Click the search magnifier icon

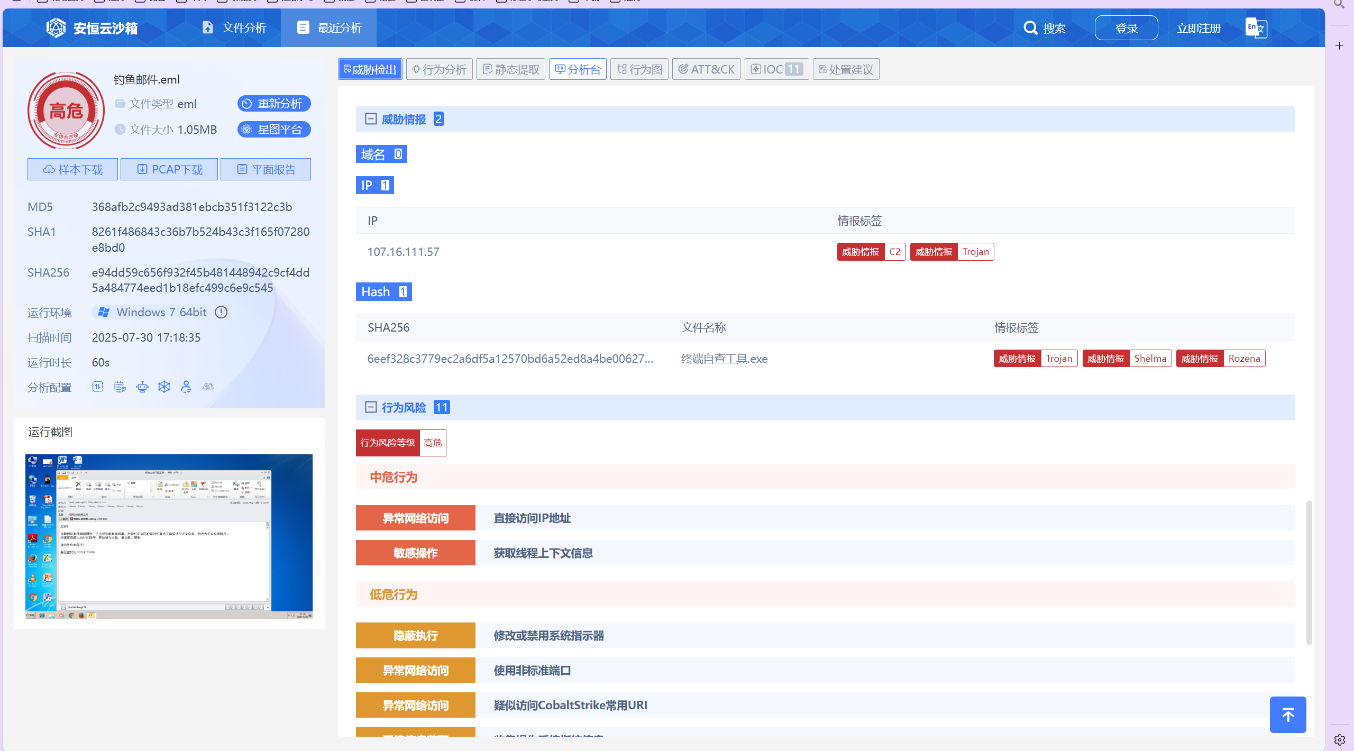[x=1030, y=28]
